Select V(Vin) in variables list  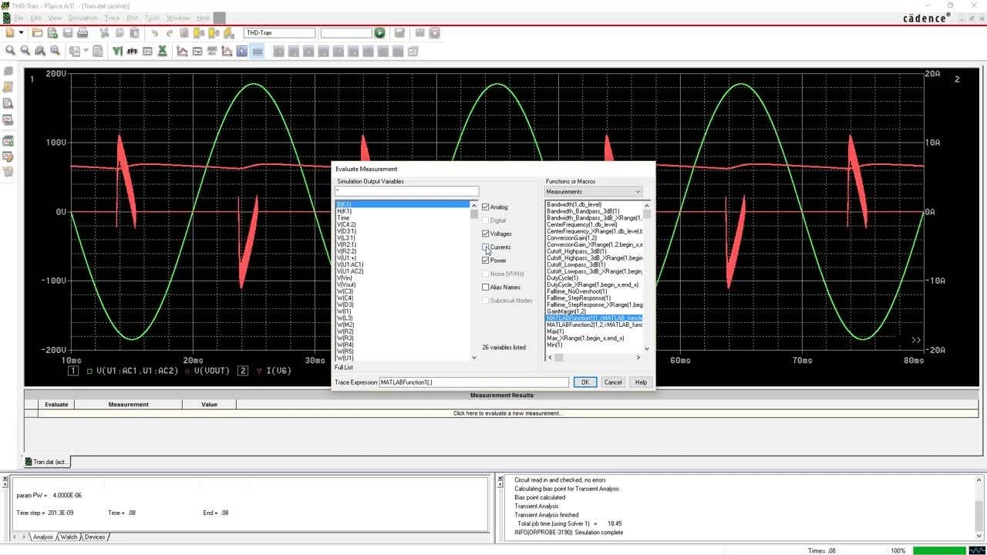tap(345, 277)
